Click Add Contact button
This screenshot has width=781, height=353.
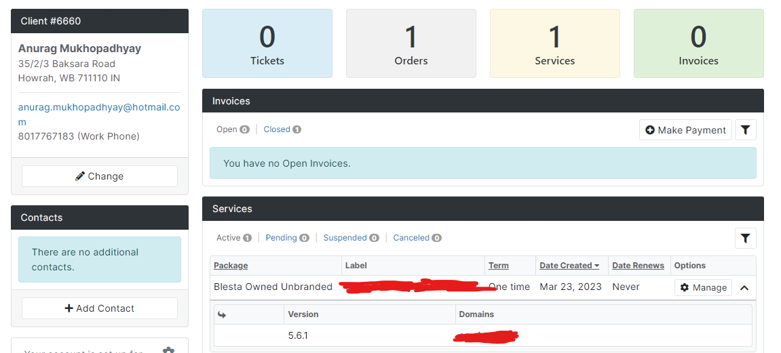[x=100, y=308]
